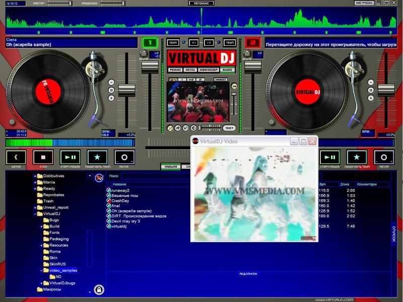
Task: Click the star sync-tempo icon on left deck
Action: coord(97,157)
